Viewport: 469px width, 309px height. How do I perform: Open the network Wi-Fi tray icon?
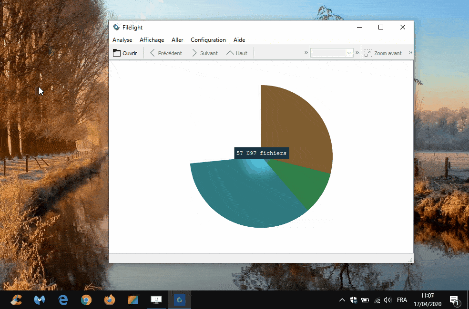tap(377, 300)
